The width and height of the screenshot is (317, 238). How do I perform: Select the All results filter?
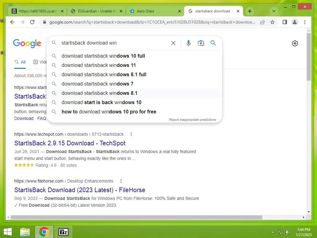(20, 62)
